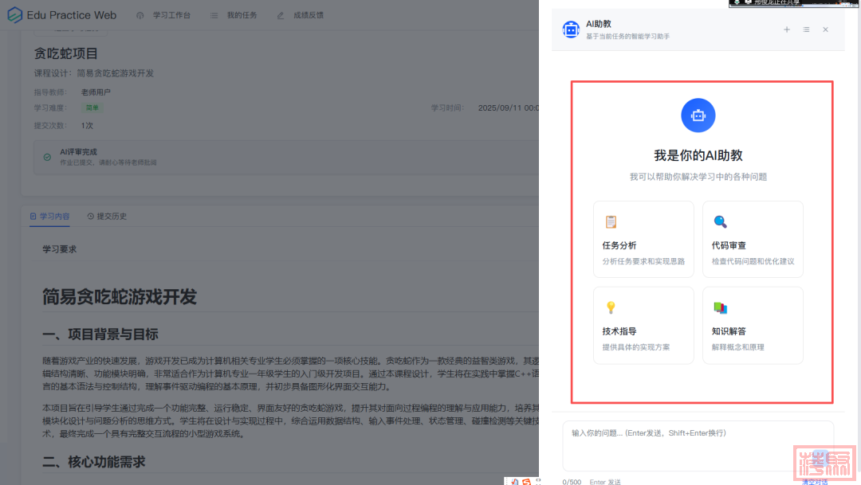Click the 清空对话 link

tap(814, 481)
